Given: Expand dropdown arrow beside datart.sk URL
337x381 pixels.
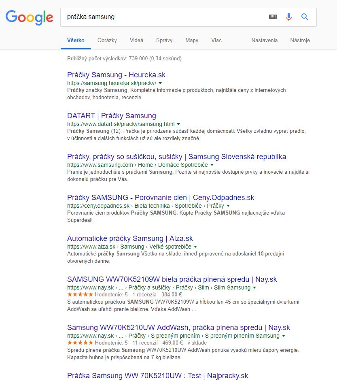Looking at the screenshot, I should coord(178,124).
